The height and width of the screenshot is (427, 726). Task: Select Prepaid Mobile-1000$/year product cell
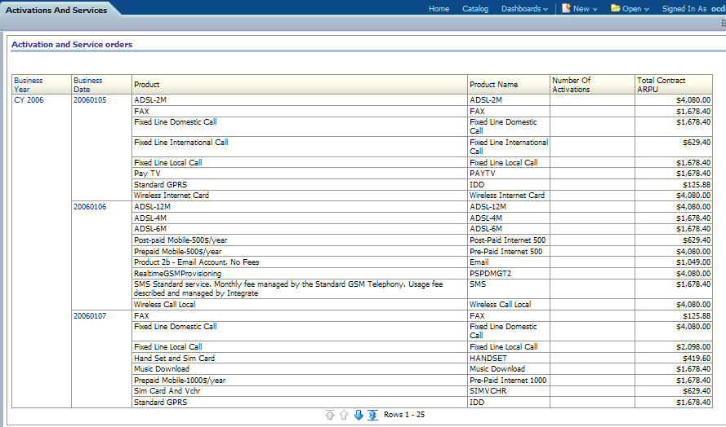300,380
